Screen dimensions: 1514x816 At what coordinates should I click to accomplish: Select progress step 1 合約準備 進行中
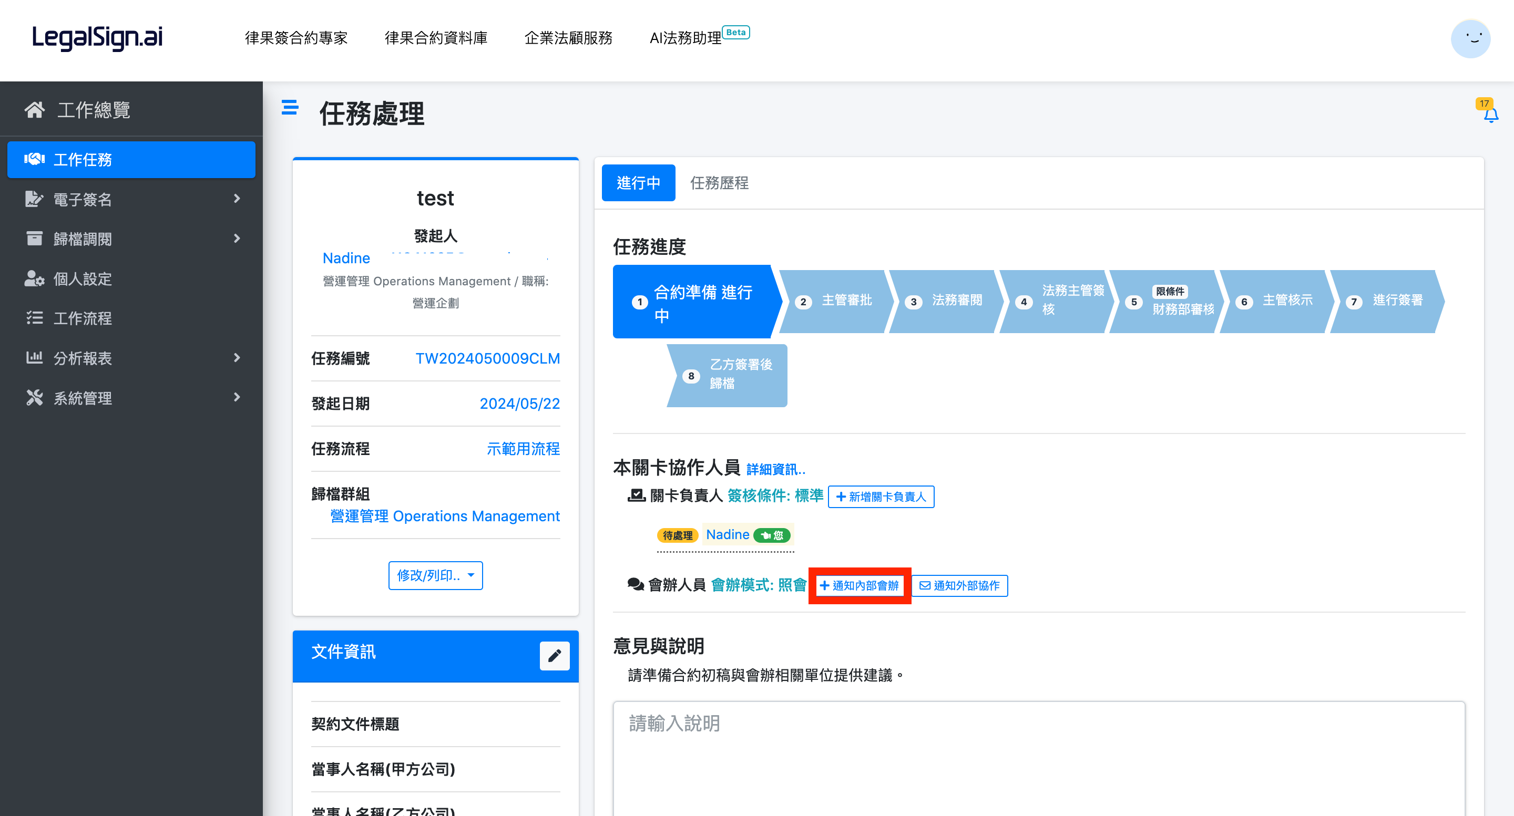pos(697,302)
